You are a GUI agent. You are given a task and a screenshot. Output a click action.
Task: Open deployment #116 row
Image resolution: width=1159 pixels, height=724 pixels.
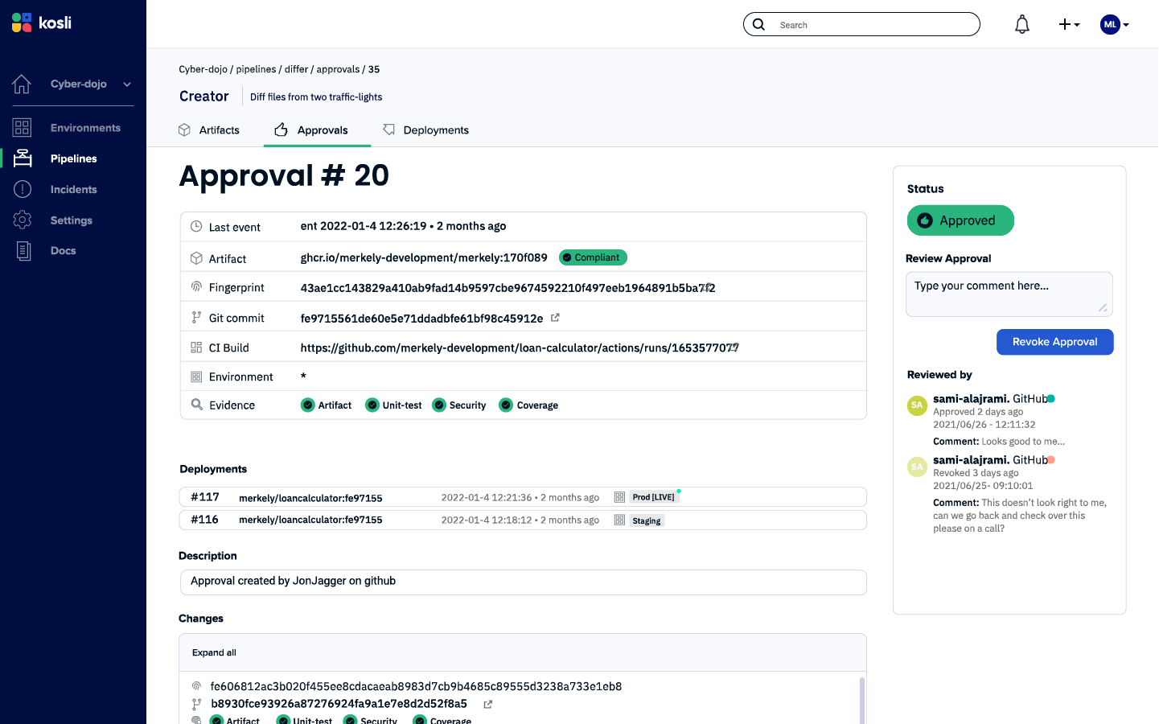pos(523,520)
